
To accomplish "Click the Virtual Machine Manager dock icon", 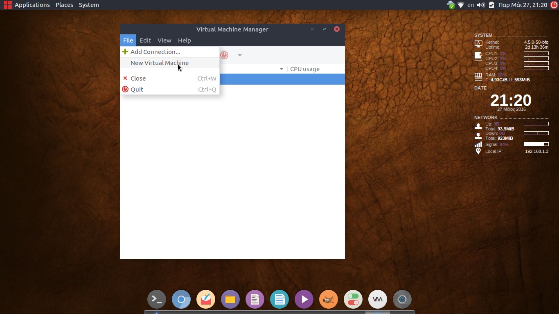I will 378,300.
